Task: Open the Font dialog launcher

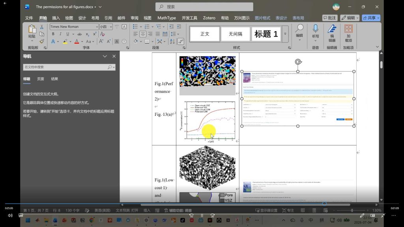Action: [127, 48]
